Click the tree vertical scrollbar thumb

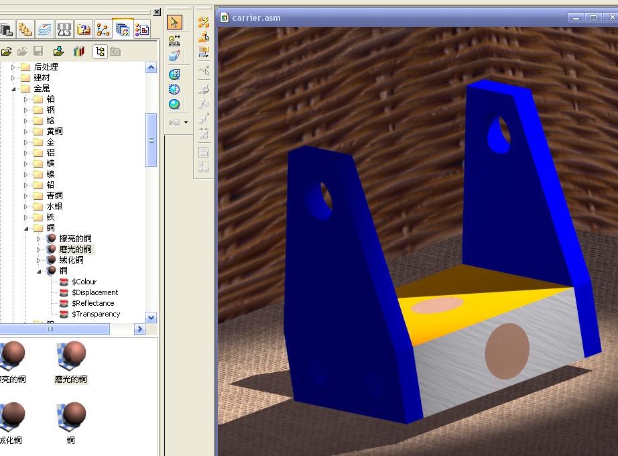(x=151, y=140)
